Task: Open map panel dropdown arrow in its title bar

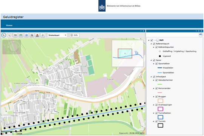Action: (141, 31)
